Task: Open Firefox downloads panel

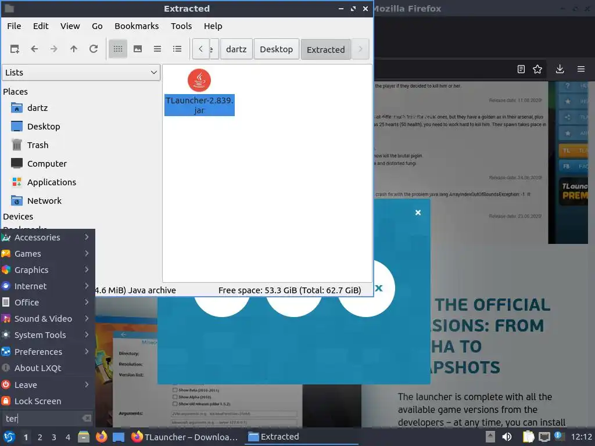Action: tap(560, 69)
